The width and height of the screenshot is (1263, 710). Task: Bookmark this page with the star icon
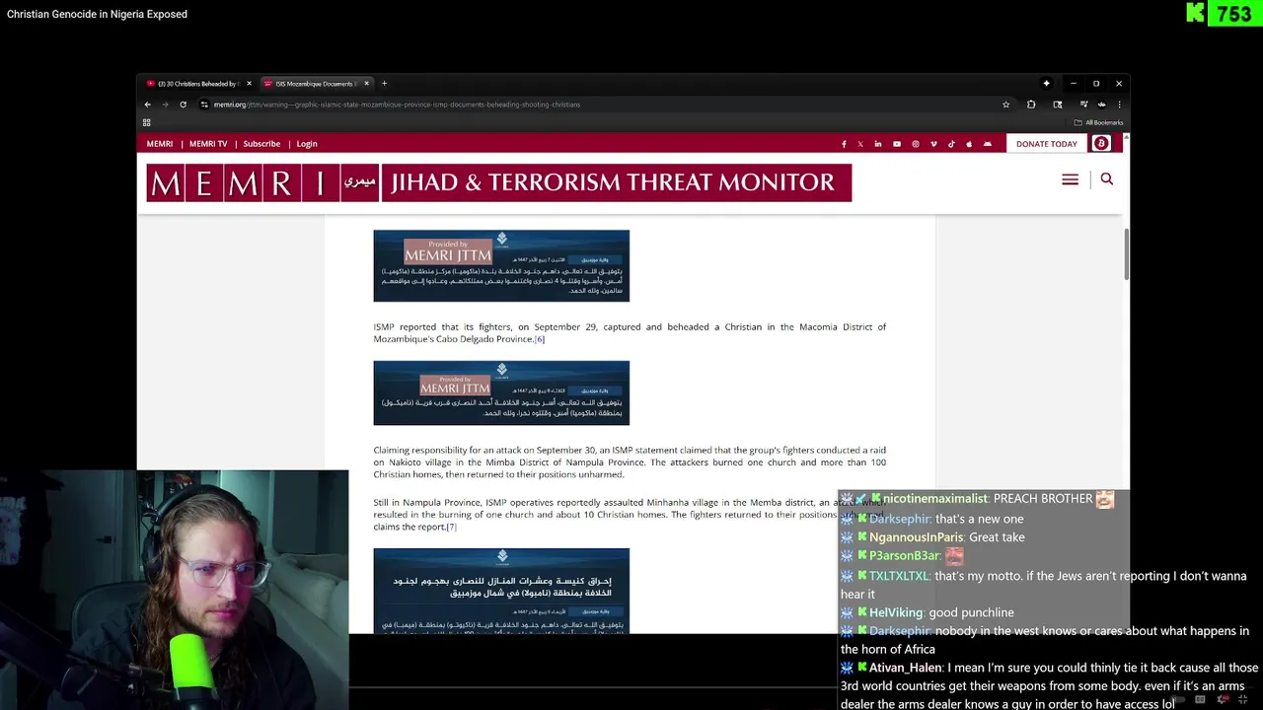[x=1005, y=105]
